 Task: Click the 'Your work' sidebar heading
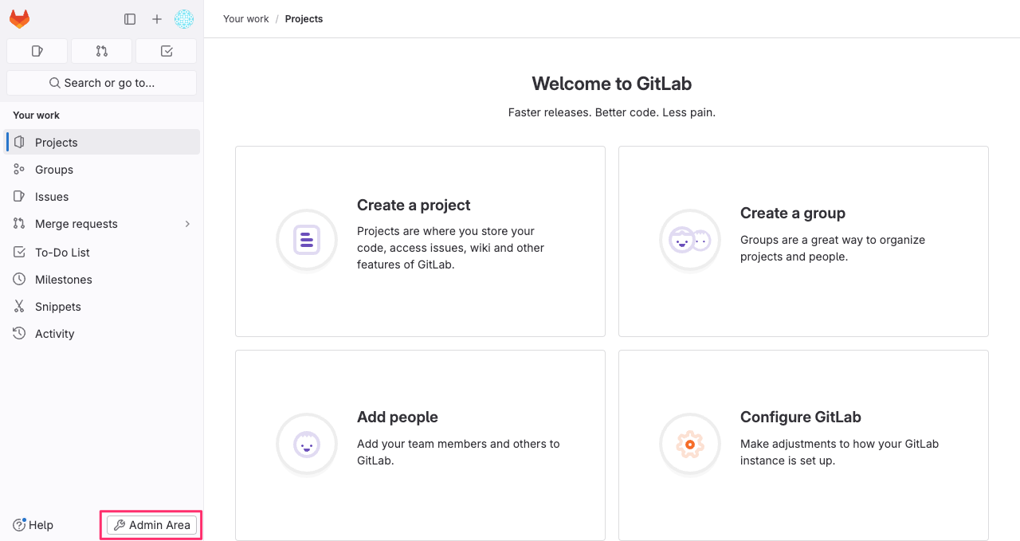pos(37,116)
